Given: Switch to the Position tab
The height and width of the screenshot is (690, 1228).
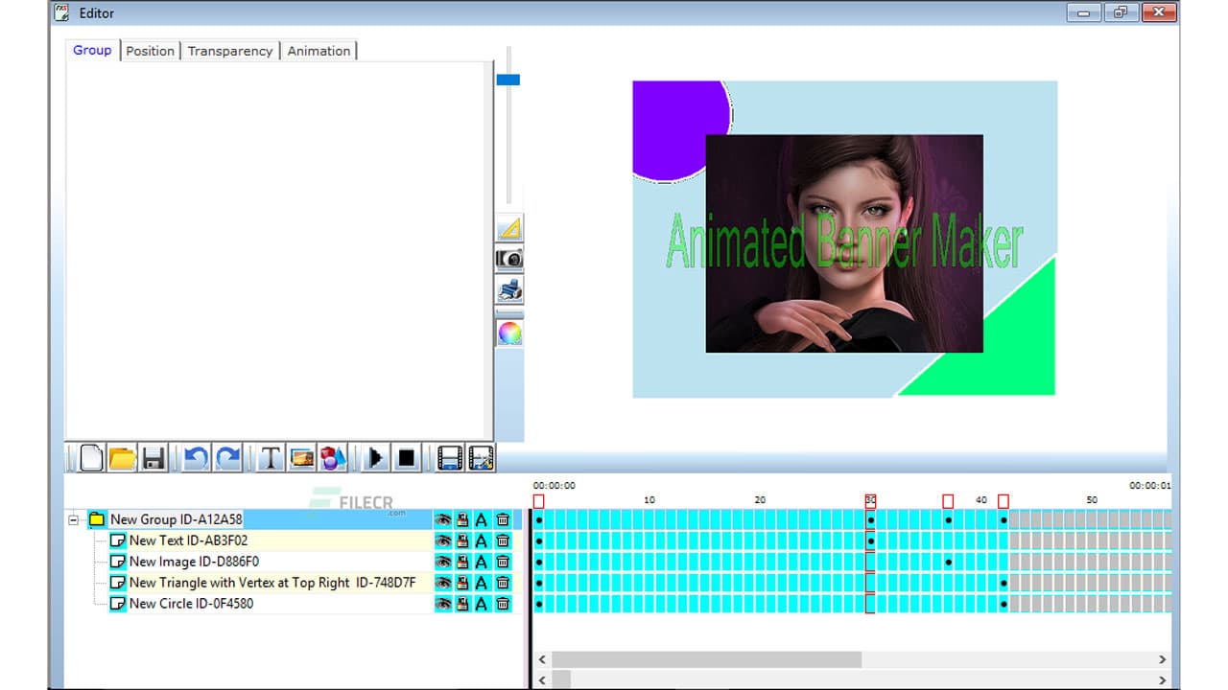Looking at the screenshot, I should point(150,51).
